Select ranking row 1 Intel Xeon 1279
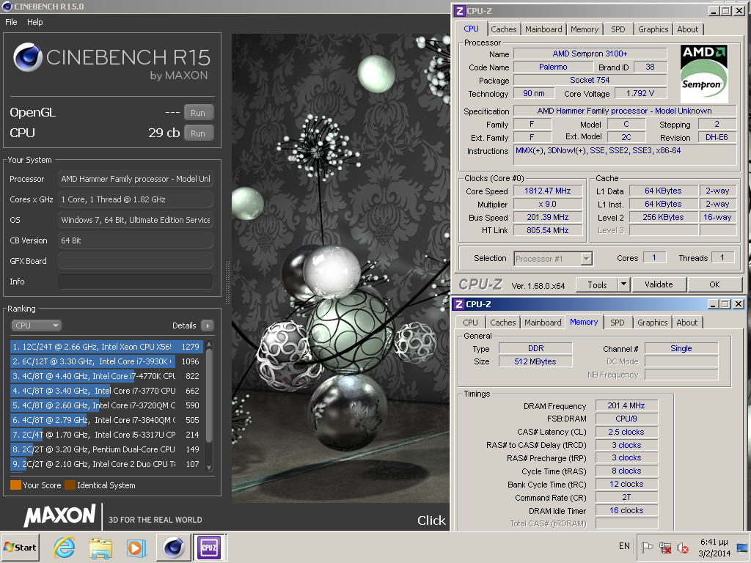Screen dimensions: 751x563 [106, 347]
